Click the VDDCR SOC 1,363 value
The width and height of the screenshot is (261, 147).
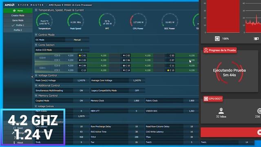pyautogui.click(x=191, y=111)
